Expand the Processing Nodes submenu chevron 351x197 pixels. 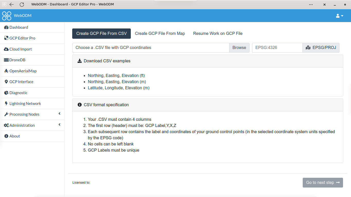59,114
